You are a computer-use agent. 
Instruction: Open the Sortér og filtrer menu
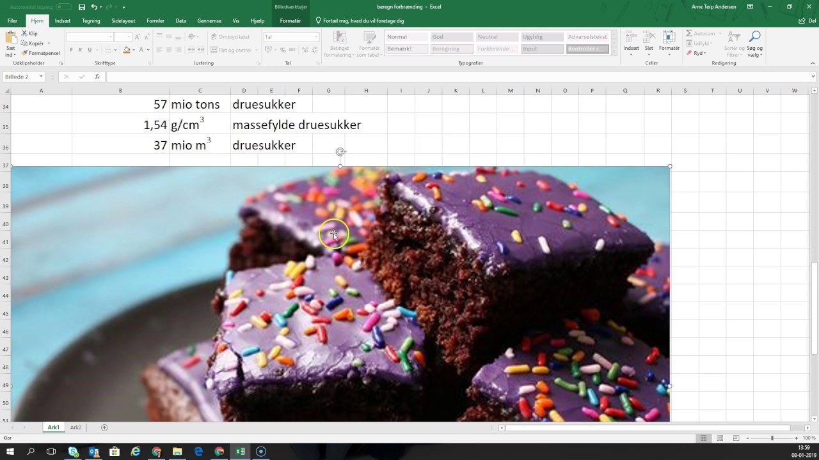734,43
